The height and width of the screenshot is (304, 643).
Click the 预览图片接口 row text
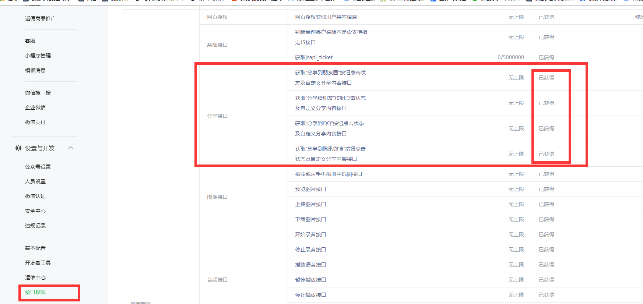pyautogui.click(x=310, y=189)
